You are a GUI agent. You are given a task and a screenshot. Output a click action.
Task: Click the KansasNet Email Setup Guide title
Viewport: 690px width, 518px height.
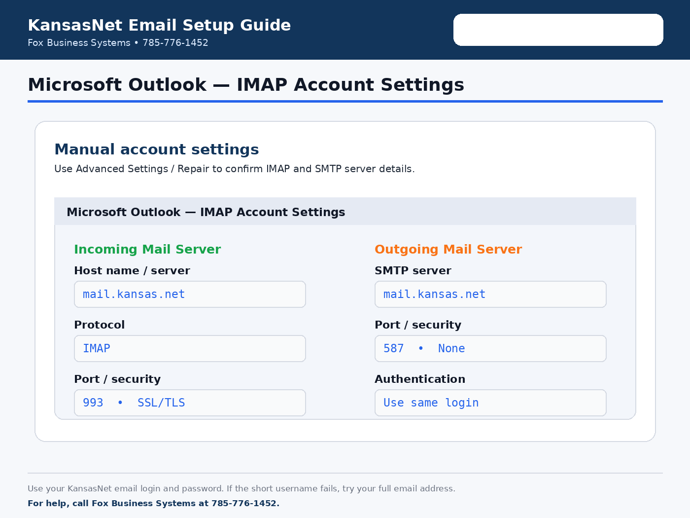point(159,25)
